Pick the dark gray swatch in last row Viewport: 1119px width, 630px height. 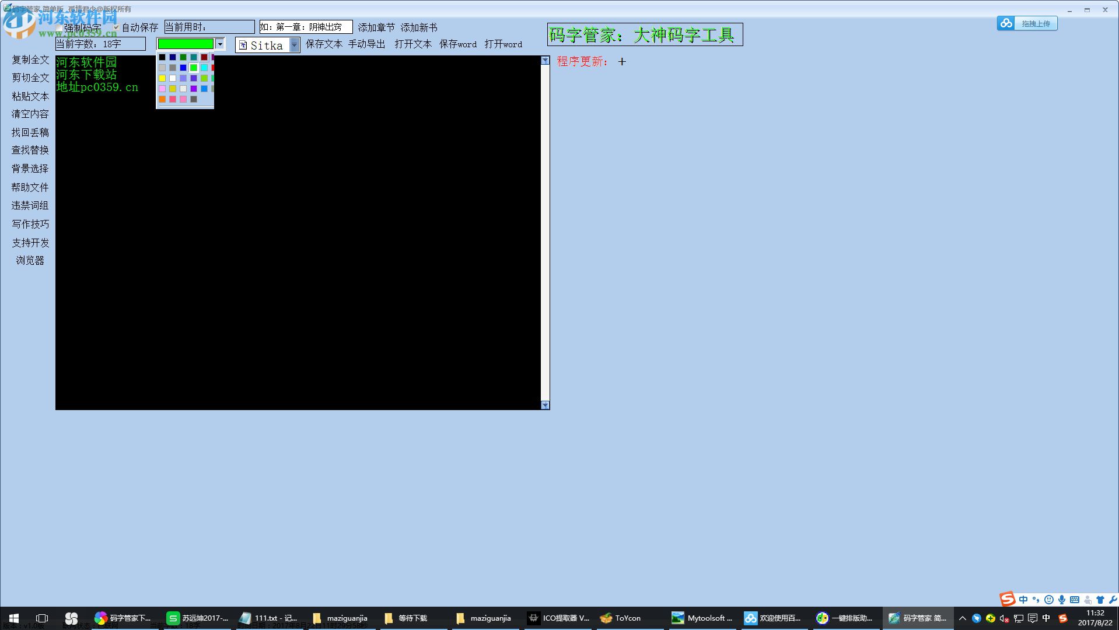(194, 99)
